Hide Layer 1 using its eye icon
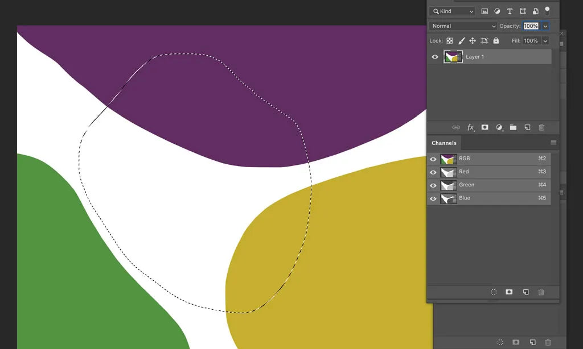Viewport: 583px width, 349px height. click(435, 57)
